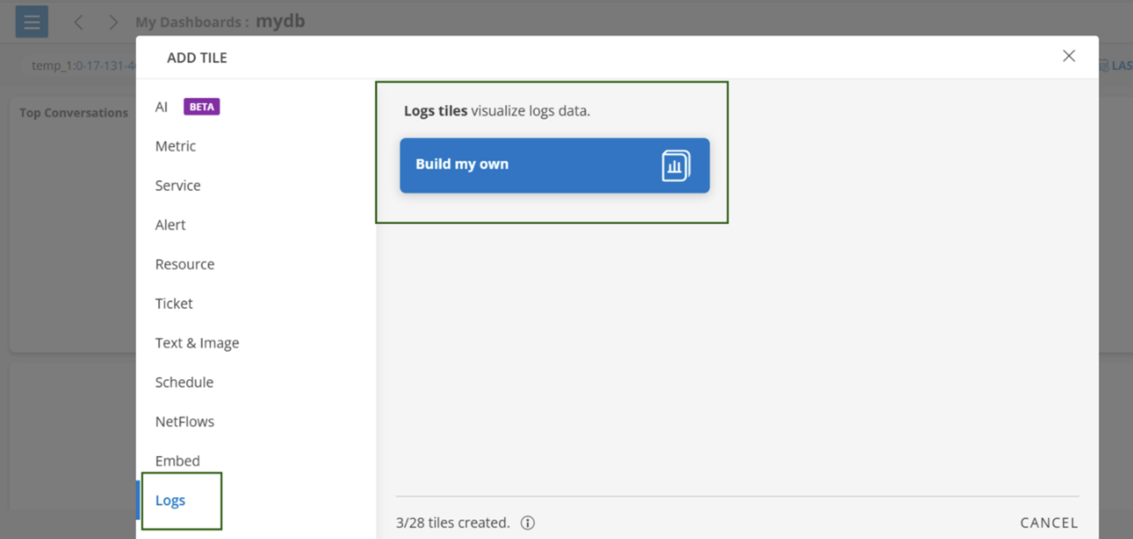Select the Ticket tile category
Viewport: 1133px width, 539px height.
[174, 304]
